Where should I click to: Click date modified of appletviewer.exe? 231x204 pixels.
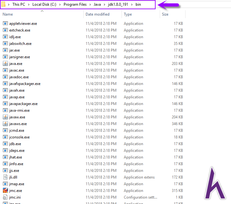coord(101,24)
